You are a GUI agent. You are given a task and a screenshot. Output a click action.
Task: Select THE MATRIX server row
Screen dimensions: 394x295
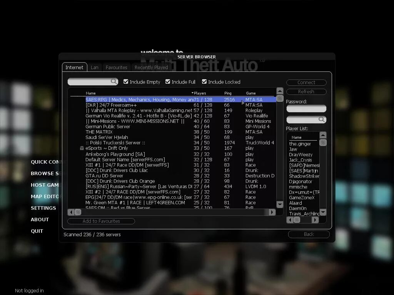pos(181,132)
